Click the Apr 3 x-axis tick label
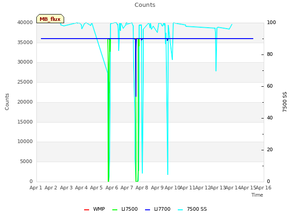The height and width of the screenshot is (218, 291). pos(66,188)
